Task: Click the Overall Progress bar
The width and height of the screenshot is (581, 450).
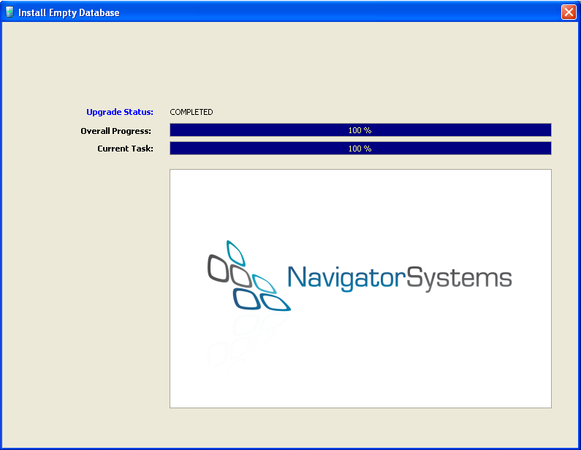Action: [360, 130]
